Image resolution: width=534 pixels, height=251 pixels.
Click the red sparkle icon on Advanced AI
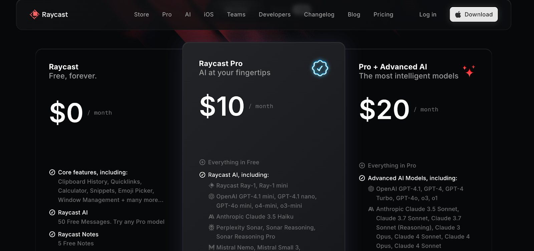pos(469,71)
